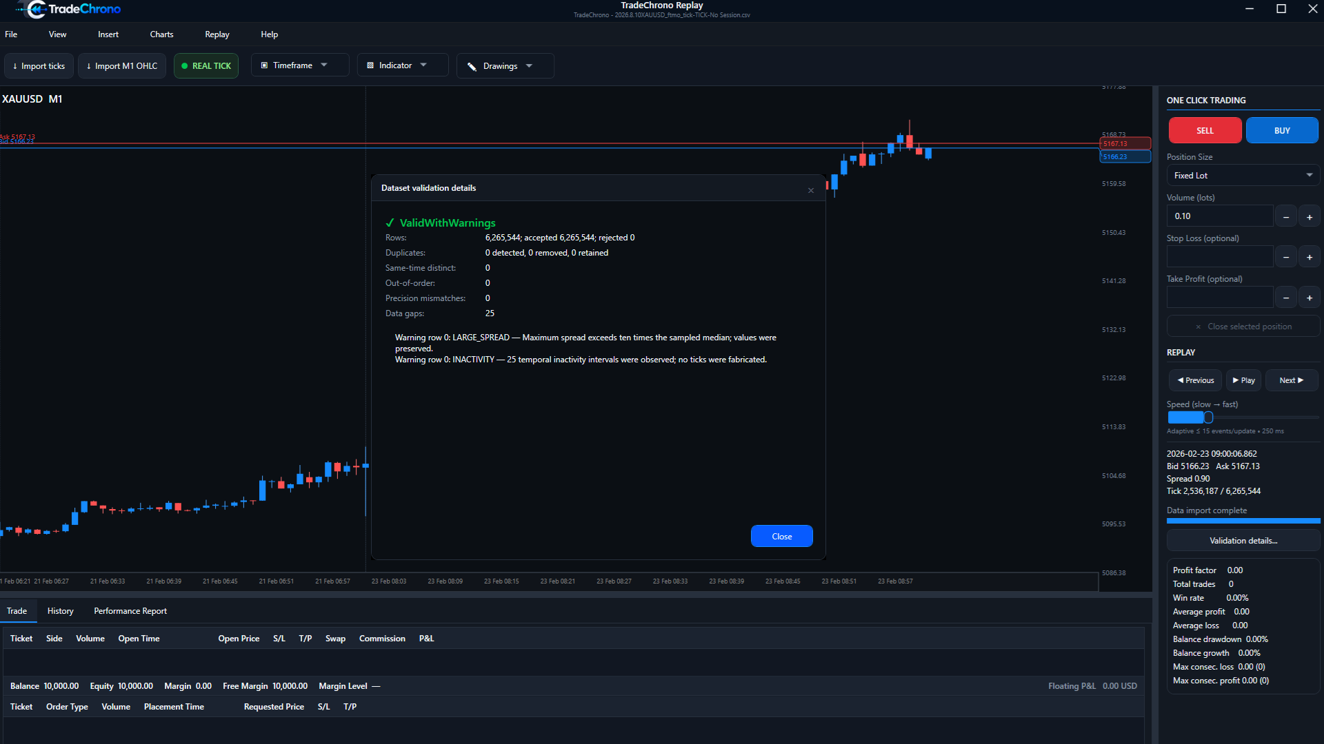Click the TradeChrono logo icon
This screenshot has width=1324, height=744.
[32, 9]
